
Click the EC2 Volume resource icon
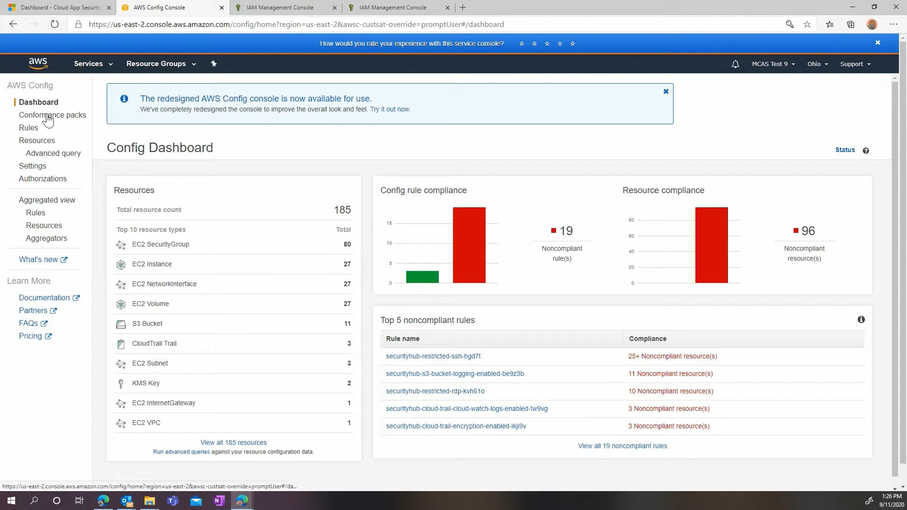pos(121,304)
